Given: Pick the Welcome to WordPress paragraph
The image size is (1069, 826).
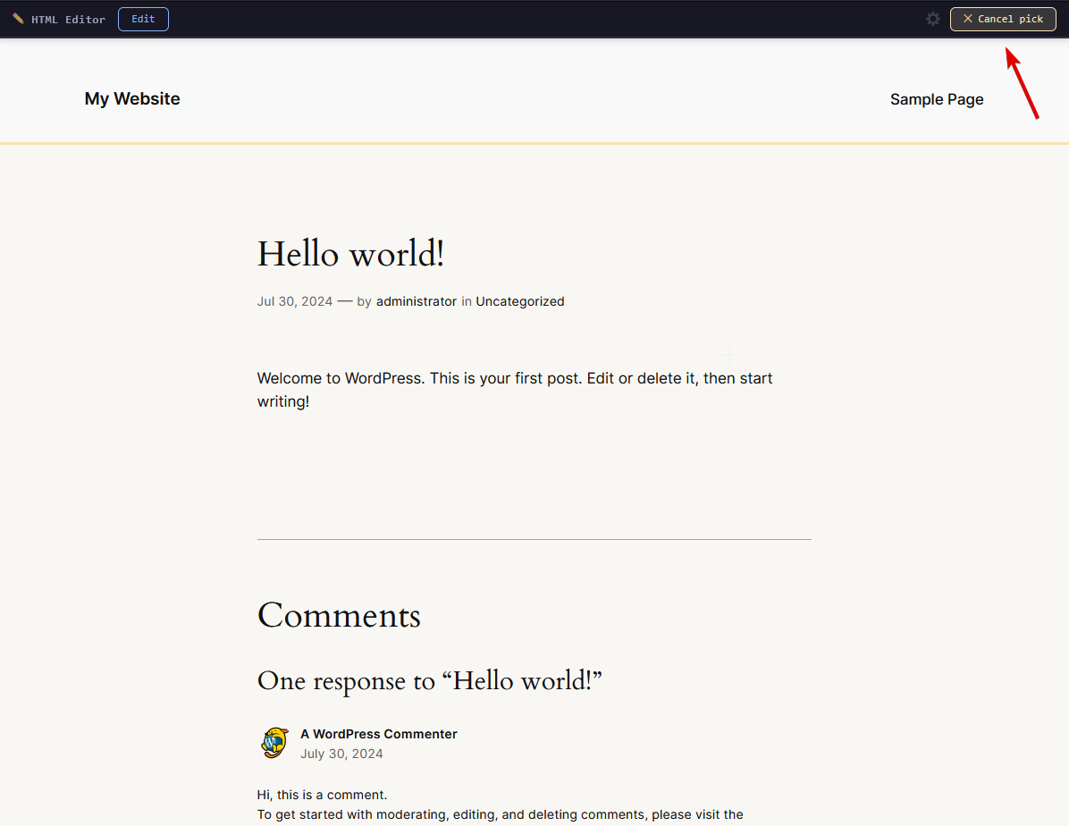Looking at the screenshot, I should [514, 390].
